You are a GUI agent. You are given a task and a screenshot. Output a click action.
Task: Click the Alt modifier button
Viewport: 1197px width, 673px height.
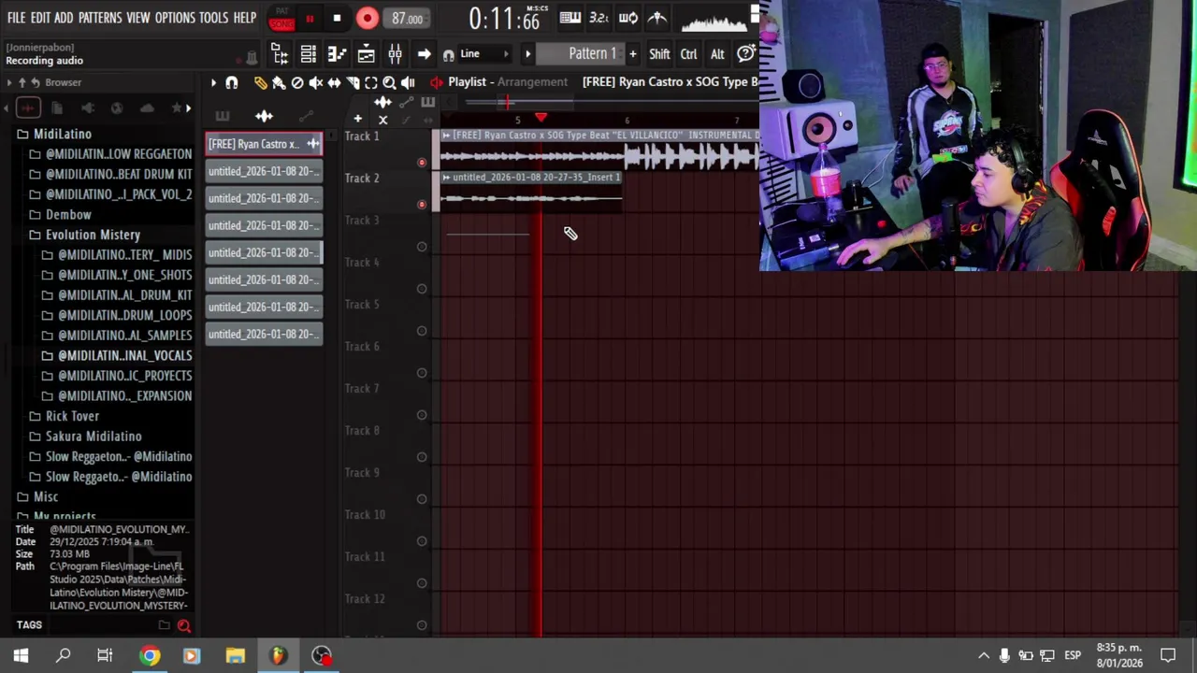tap(717, 54)
